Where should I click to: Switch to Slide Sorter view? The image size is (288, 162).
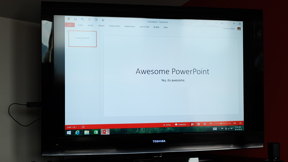pyautogui.click(x=199, y=124)
